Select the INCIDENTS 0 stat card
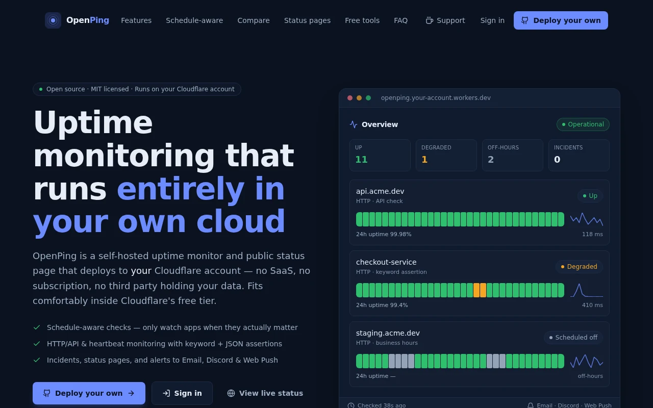653x408 pixels. click(x=579, y=155)
